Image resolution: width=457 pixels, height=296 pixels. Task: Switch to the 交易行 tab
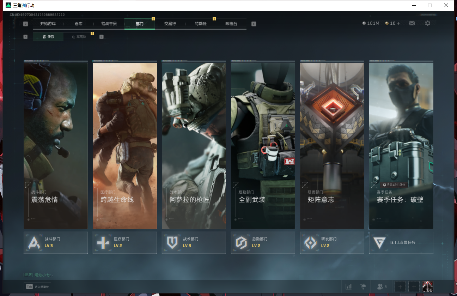pyautogui.click(x=170, y=24)
